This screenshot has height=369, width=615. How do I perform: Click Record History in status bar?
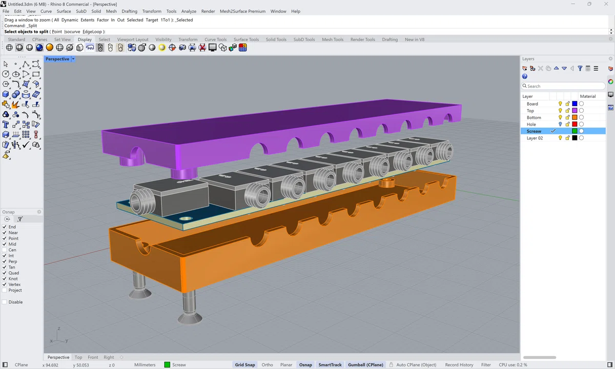click(459, 365)
